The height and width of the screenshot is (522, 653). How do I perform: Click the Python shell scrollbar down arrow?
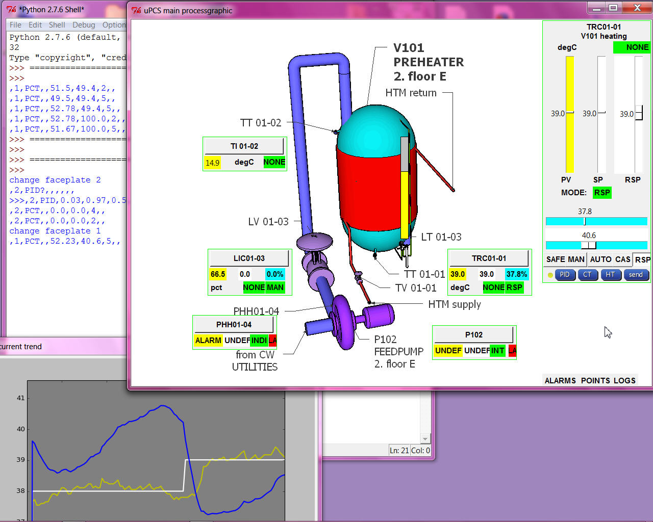click(425, 439)
